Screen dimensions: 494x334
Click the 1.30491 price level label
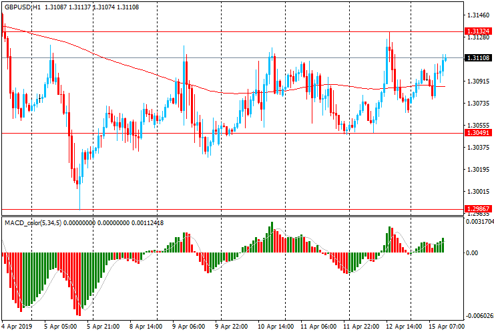[479, 133]
